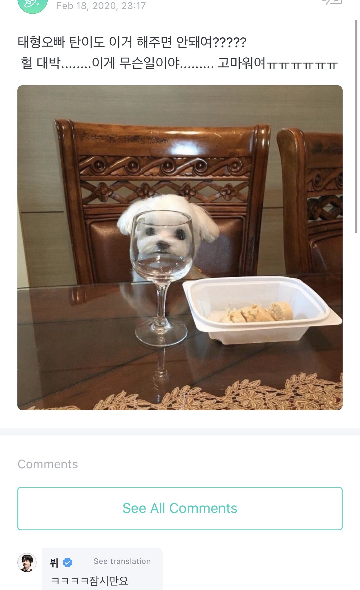Tap 뷔's blue verified badge
Viewport: 360px width, 590px height.
[x=68, y=562]
